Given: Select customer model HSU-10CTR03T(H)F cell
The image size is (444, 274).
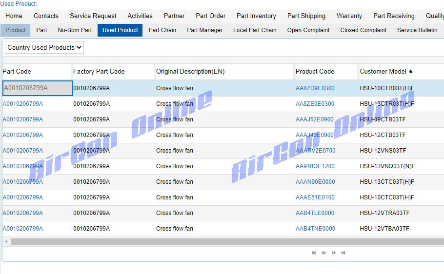Looking at the screenshot, I should click(387, 88).
